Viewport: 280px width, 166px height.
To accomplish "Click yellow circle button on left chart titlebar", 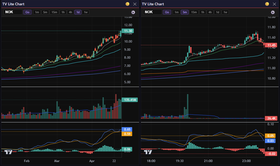I will [x=127, y=4].
